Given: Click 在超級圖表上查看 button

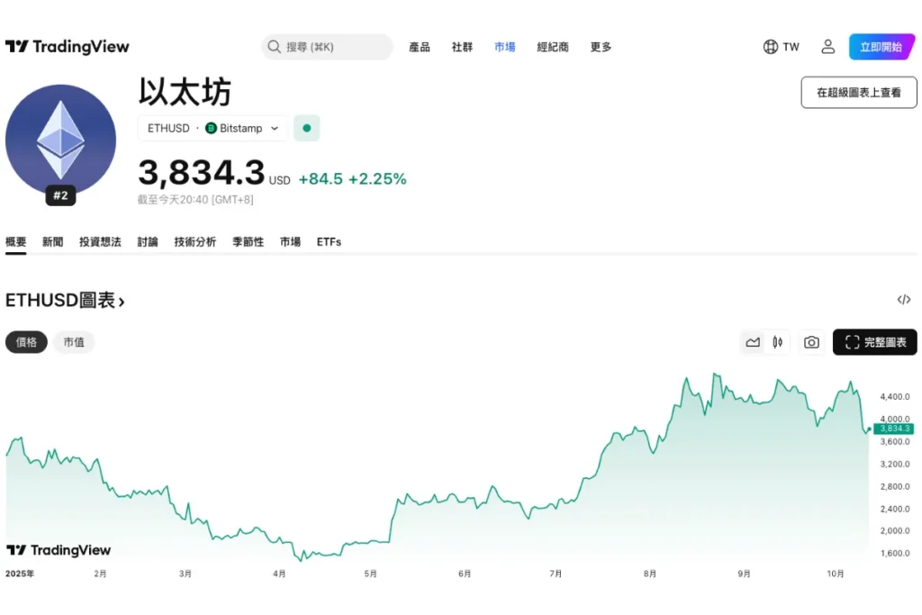Looking at the screenshot, I should coord(859,93).
